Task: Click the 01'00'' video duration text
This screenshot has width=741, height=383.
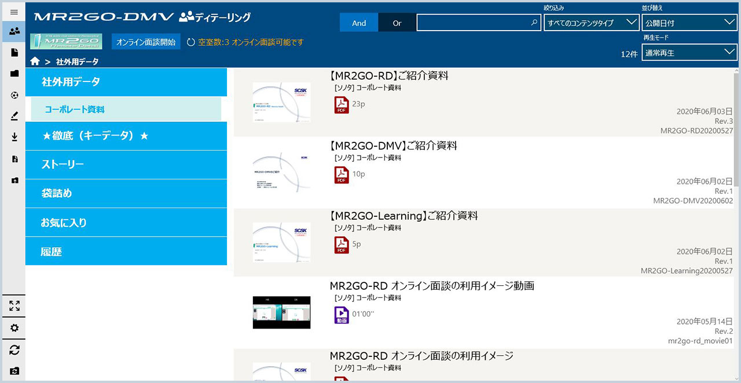Action: click(x=364, y=314)
